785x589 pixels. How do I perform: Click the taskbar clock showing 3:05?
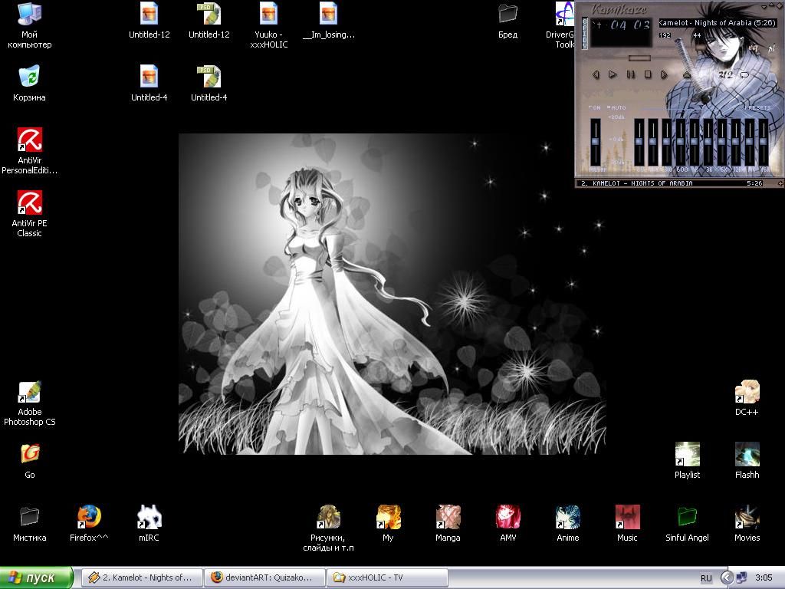click(x=764, y=577)
